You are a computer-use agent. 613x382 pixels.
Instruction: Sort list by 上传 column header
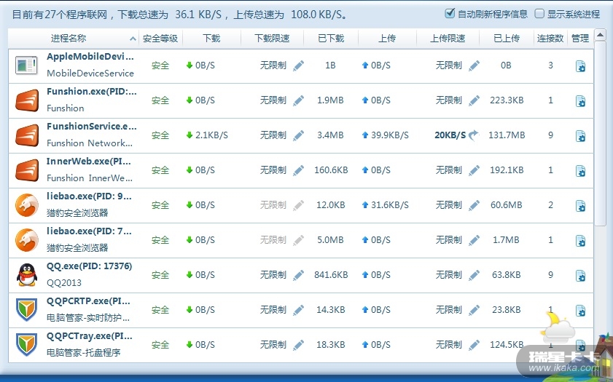[387, 38]
